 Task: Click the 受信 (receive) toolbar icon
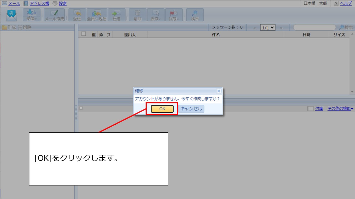pyautogui.click(x=31, y=15)
